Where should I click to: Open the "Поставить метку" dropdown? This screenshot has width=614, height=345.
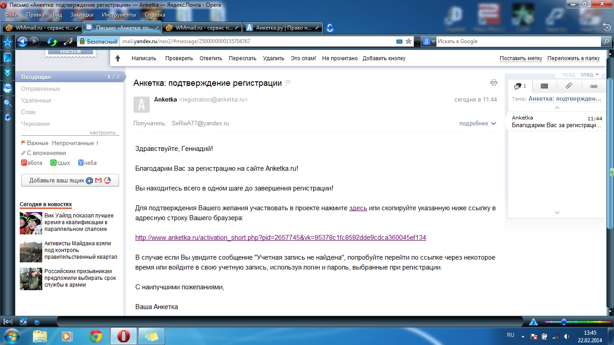click(521, 58)
